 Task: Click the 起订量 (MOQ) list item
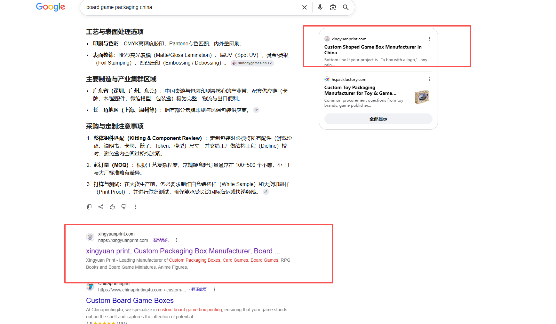tap(193, 169)
